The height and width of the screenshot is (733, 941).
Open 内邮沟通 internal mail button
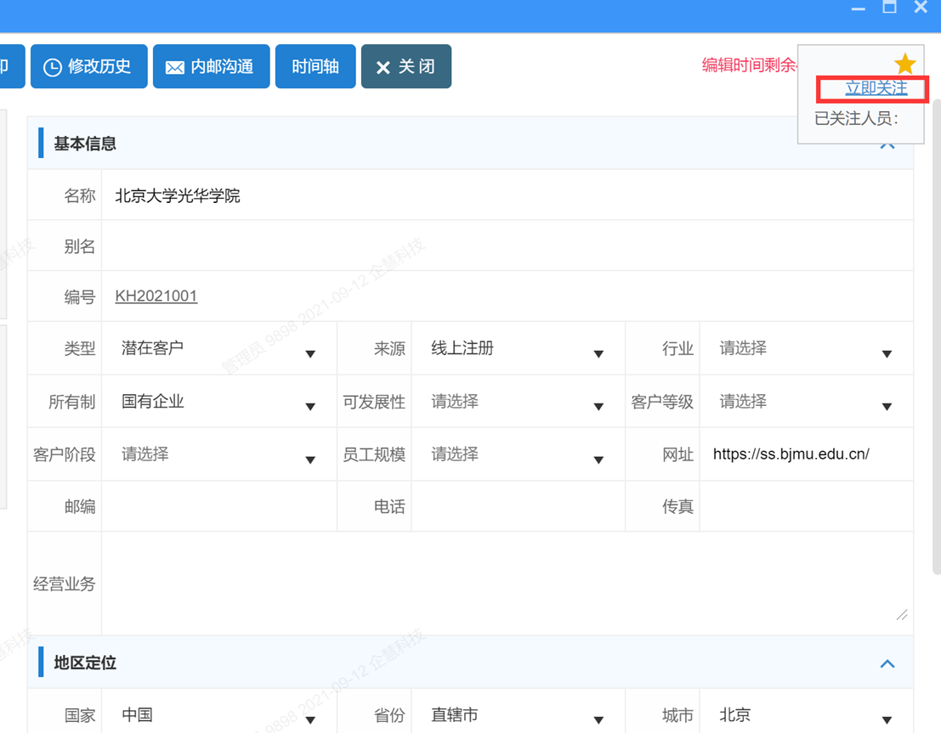(212, 66)
